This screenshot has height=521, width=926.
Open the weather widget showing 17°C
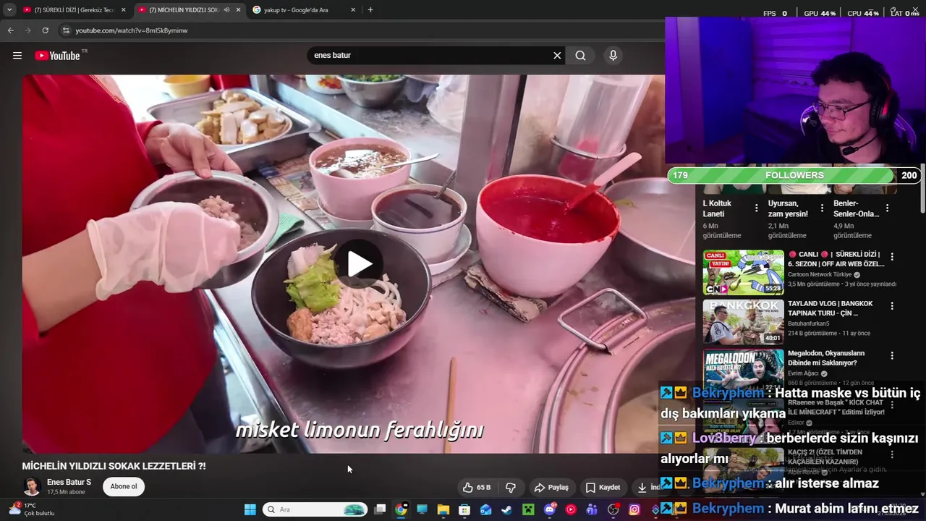(x=32, y=509)
